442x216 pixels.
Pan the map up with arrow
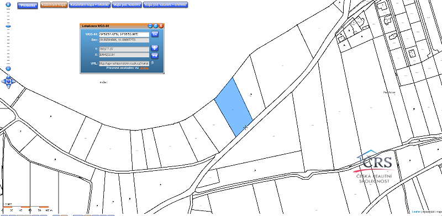(8, 76)
